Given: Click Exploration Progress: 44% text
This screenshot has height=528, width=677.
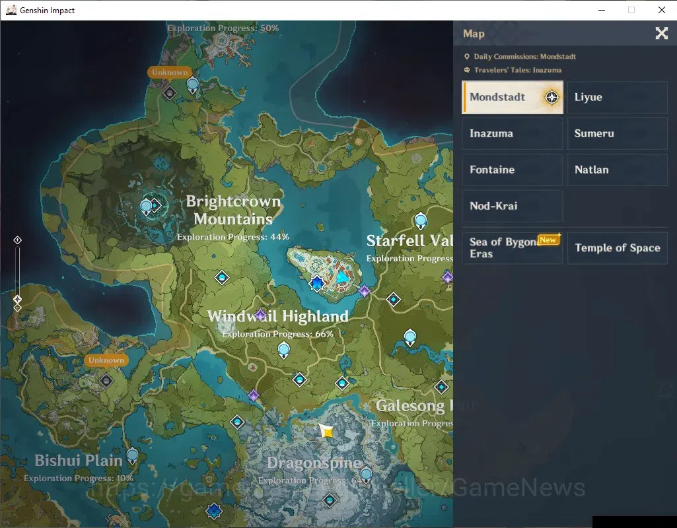Looking at the screenshot, I should (232, 237).
